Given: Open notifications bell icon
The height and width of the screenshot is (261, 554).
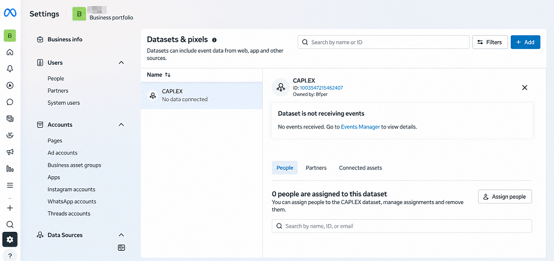Looking at the screenshot, I should 10,69.
